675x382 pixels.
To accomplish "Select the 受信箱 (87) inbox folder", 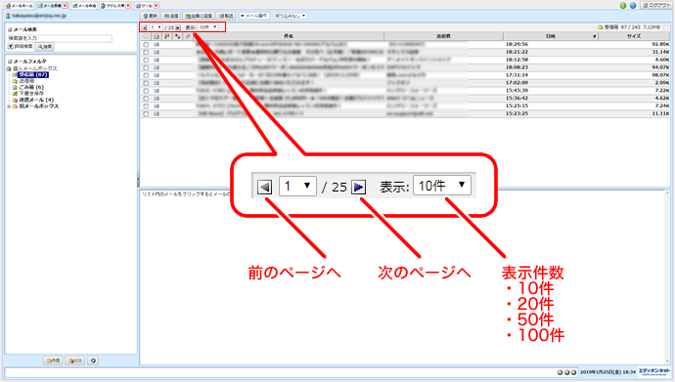I will coord(33,75).
